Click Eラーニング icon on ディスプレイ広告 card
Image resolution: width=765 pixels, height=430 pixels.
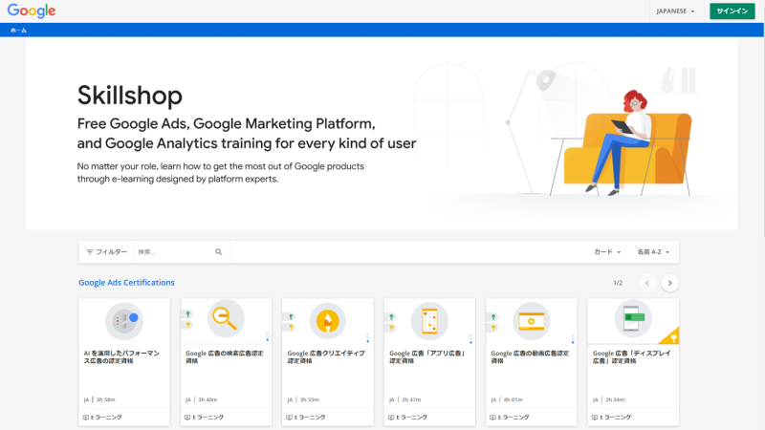tap(595, 418)
